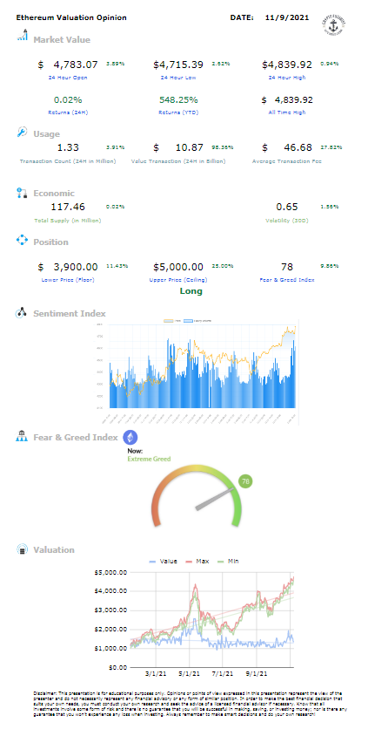Click the Valuation section icon
The height and width of the screenshot is (736, 368).
click(x=22, y=549)
